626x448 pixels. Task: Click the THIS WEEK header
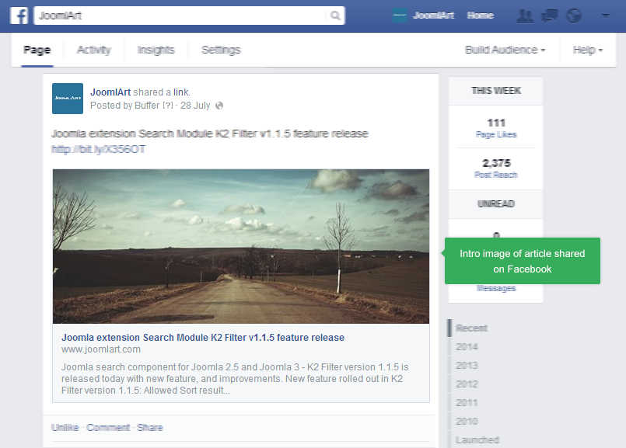pos(496,91)
